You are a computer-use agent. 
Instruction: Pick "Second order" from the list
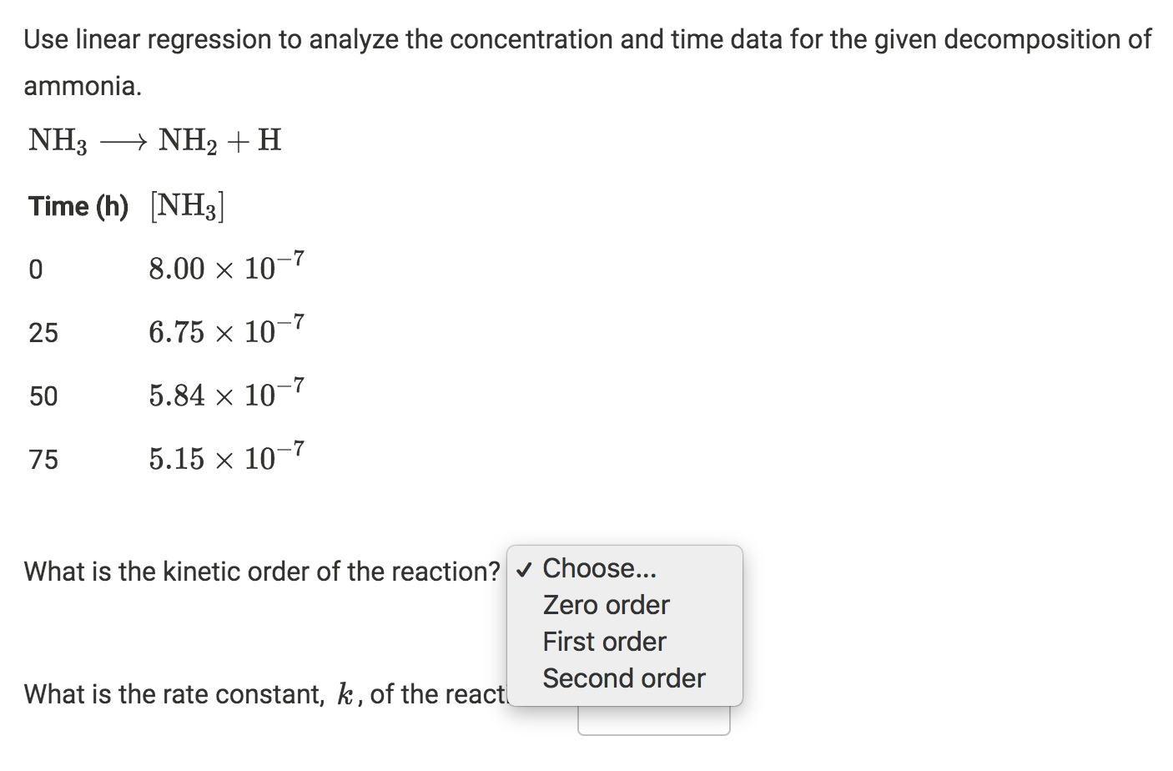point(624,678)
